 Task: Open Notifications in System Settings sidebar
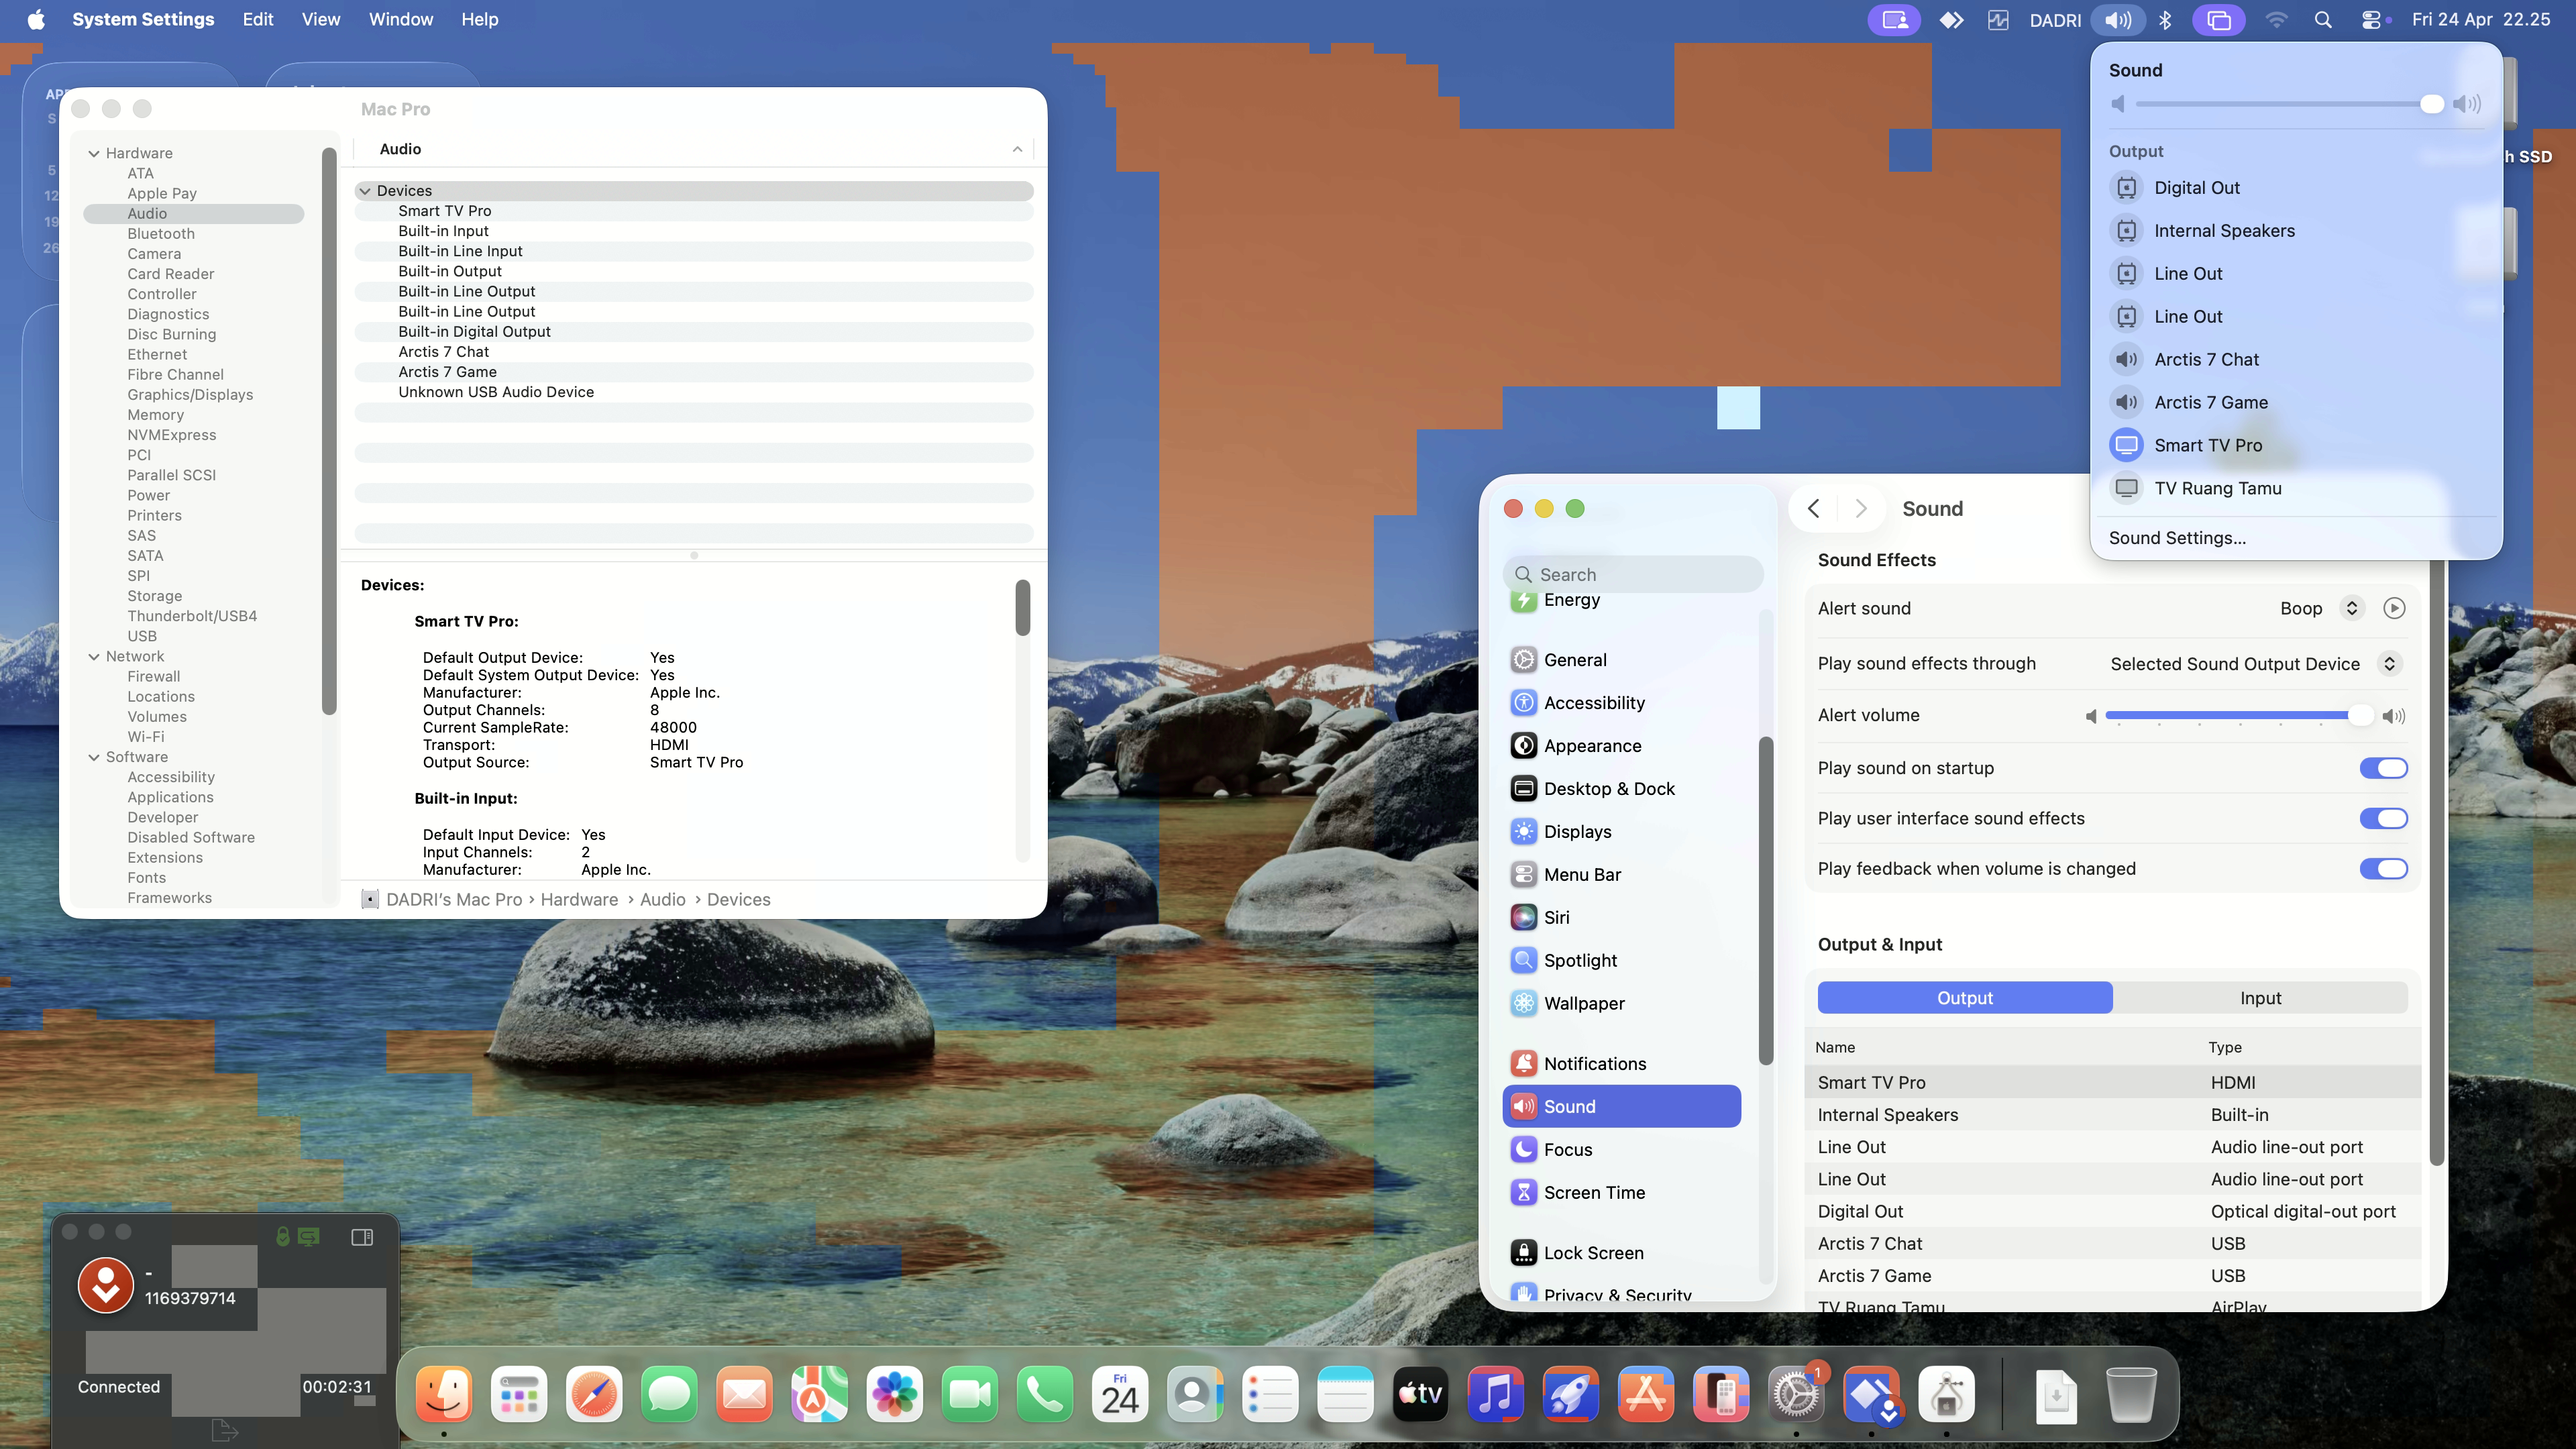1621,1064
